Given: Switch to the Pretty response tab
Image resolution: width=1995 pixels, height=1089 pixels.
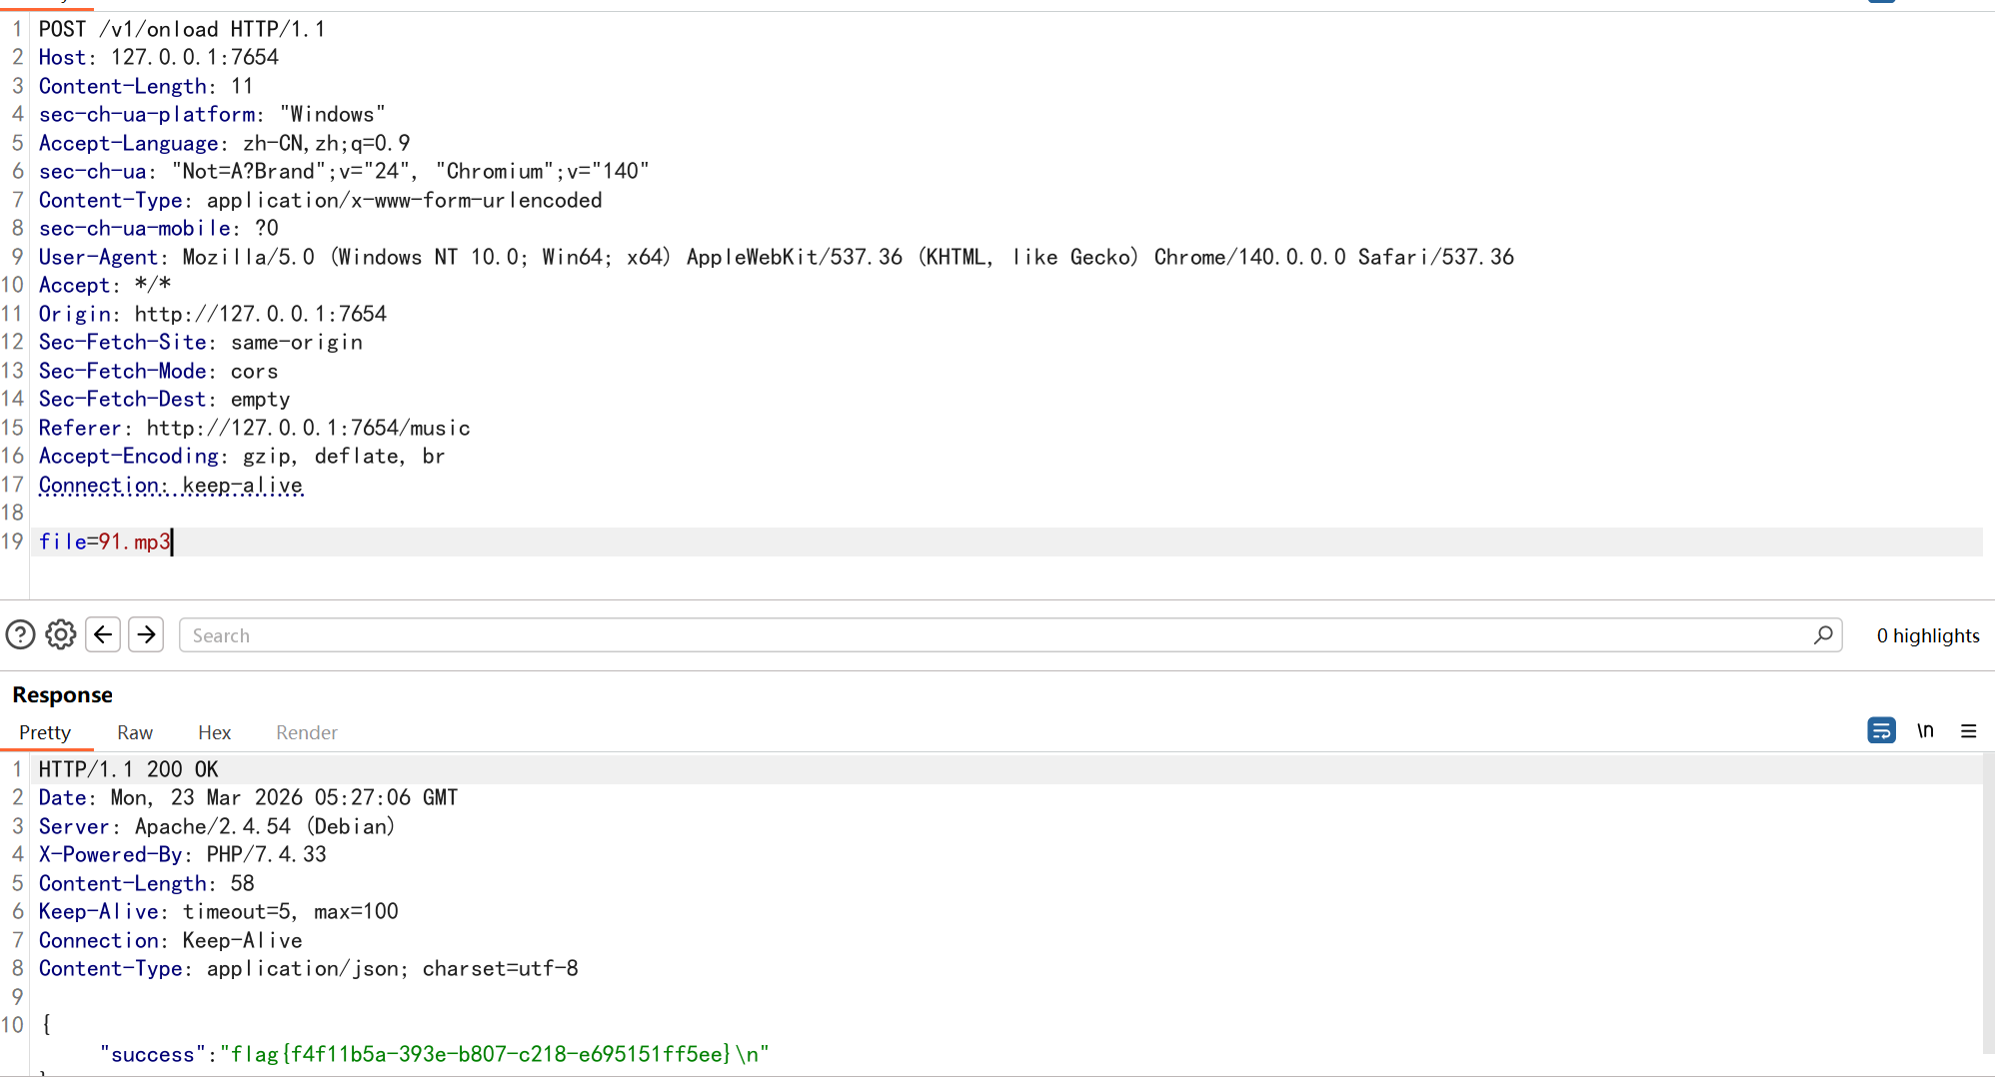Looking at the screenshot, I should [45, 732].
